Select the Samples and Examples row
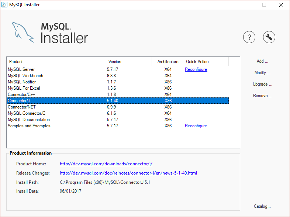The width and height of the screenshot is (290, 217). tap(118, 126)
